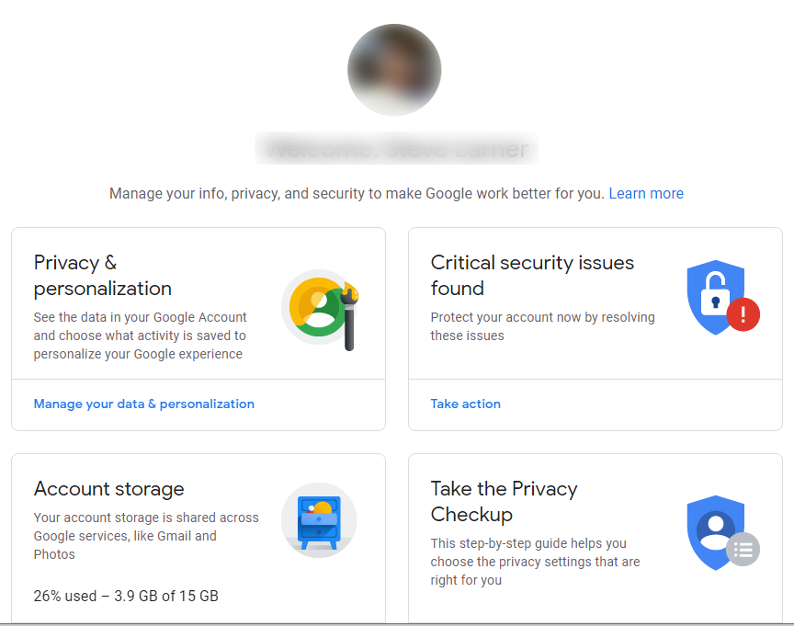Click the blurred profile avatar picture
The height and width of the screenshot is (626, 794).
pyautogui.click(x=394, y=70)
